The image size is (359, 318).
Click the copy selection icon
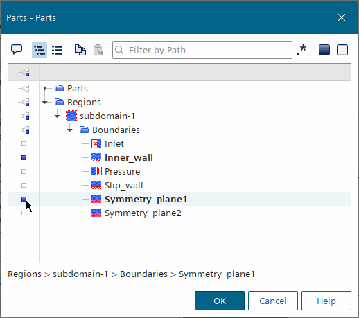coord(80,50)
